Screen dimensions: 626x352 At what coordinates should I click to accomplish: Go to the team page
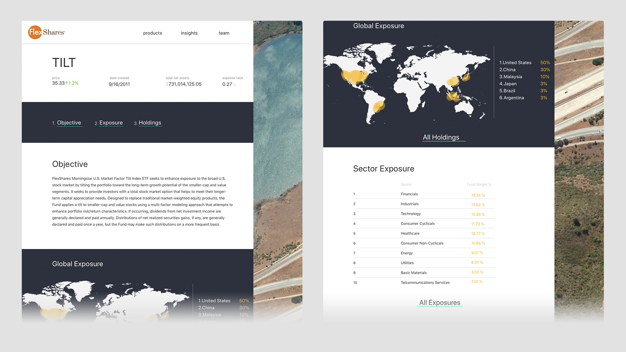[x=224, y=33]
